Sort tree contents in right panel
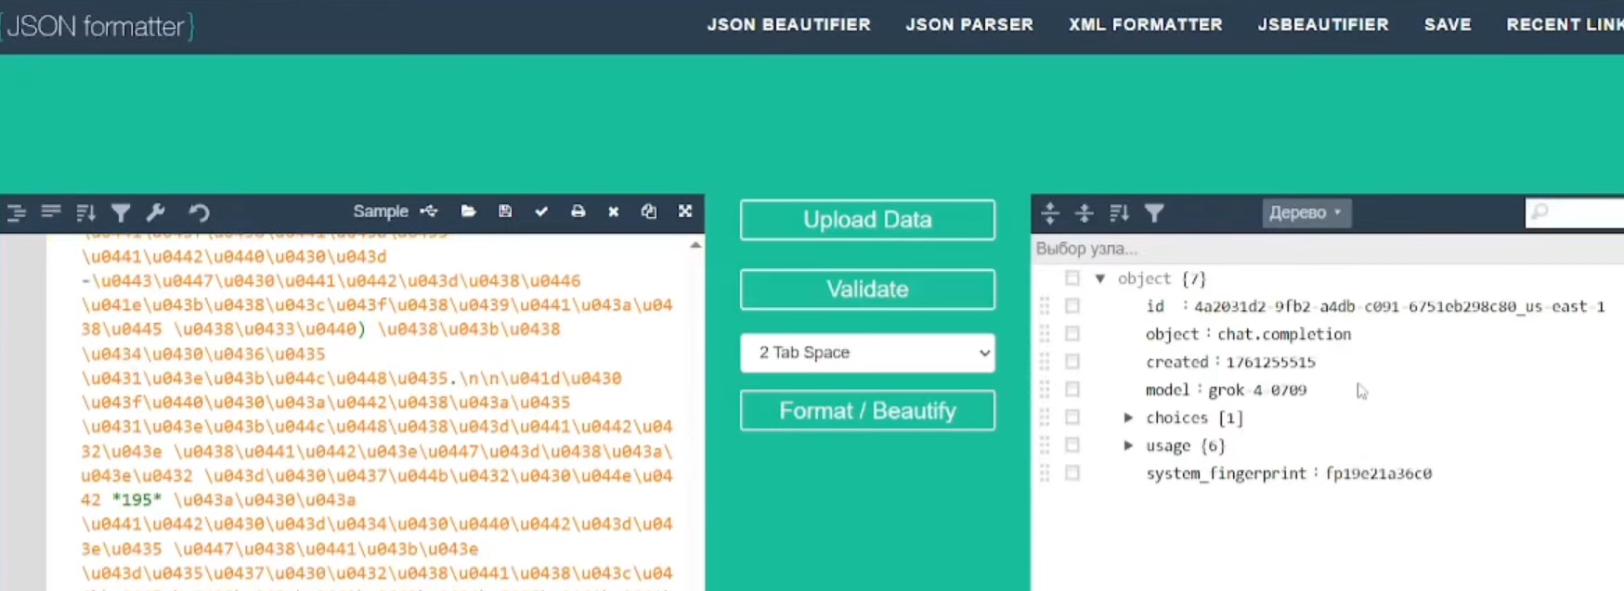 coord(1119,213)
